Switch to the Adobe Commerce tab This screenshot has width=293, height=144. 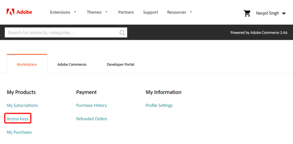(72, 64)
